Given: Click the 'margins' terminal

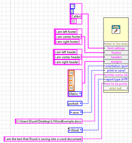Looking at the screenshot, I should (116, 61).
